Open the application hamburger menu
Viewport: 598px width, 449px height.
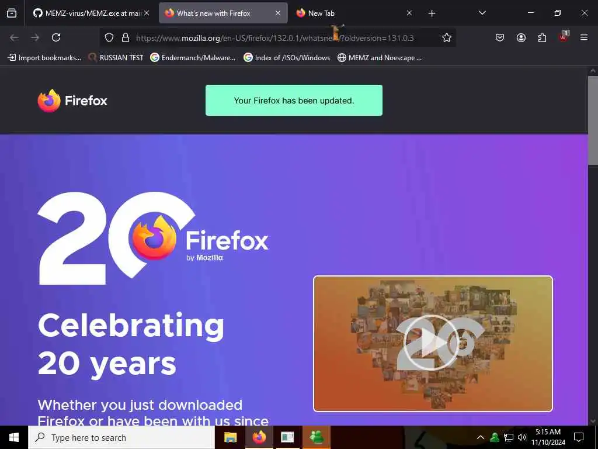584,37
